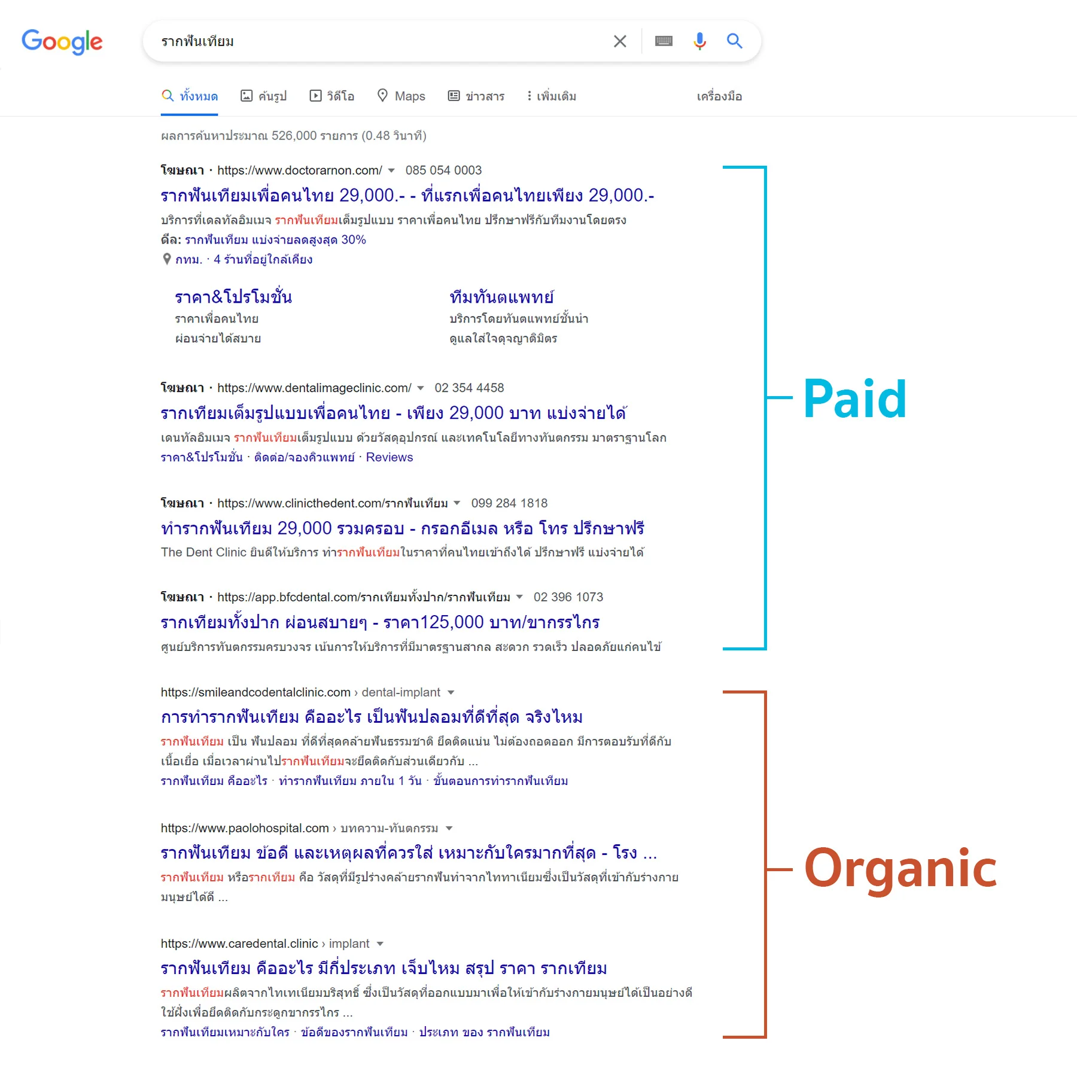Click the https://smileandcodentalclinic.com URL text
1077x1077 pixels.
coord(255,692)
